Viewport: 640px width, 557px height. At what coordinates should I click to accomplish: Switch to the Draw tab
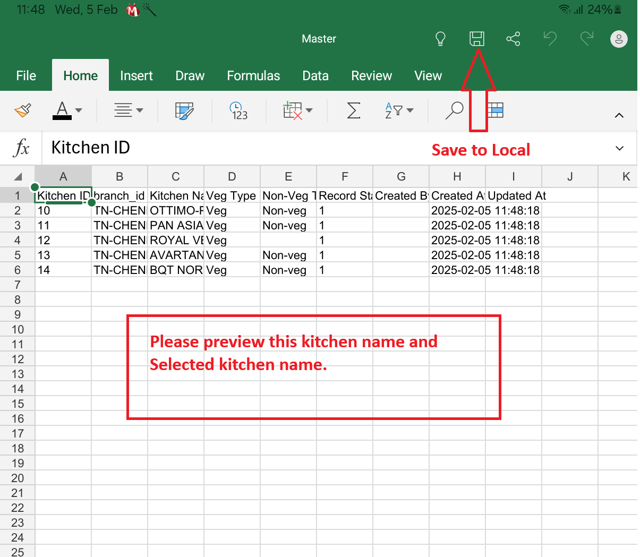190,76
